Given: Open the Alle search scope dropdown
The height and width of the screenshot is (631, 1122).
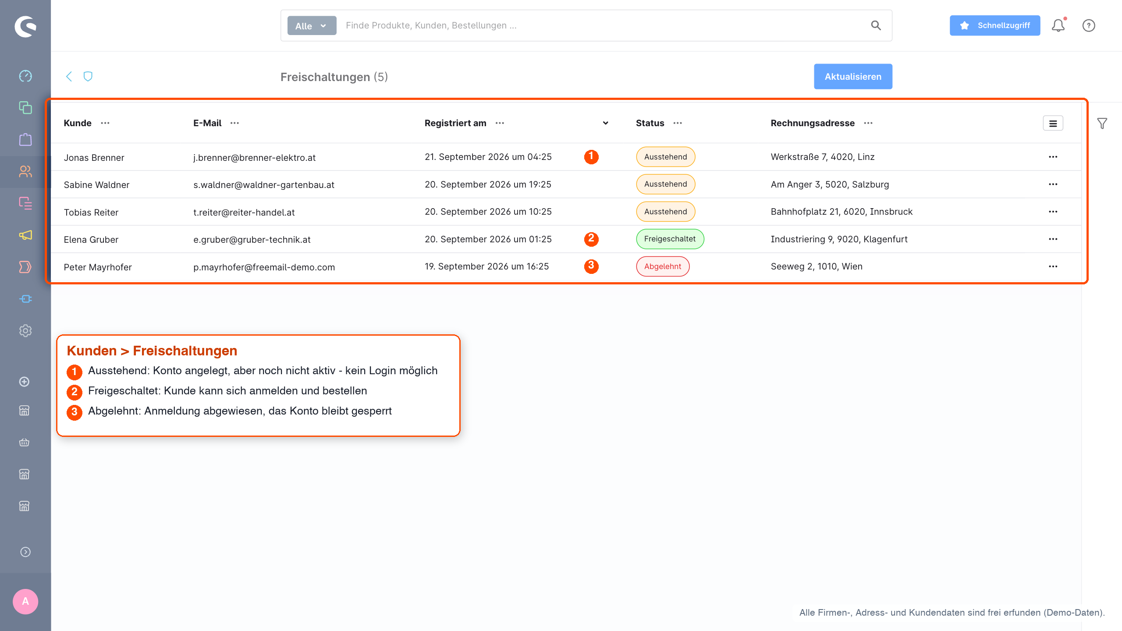Looking at the screenshot, I should [312, 25].
